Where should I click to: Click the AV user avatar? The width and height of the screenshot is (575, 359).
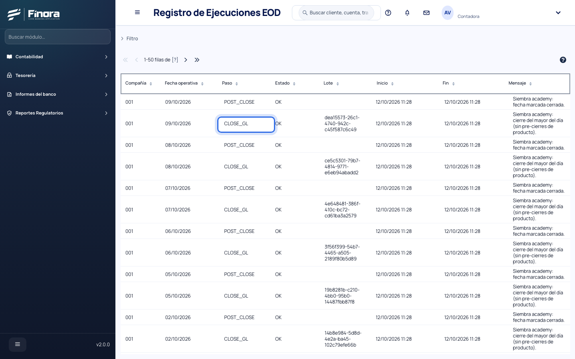[x=448, y=13]
